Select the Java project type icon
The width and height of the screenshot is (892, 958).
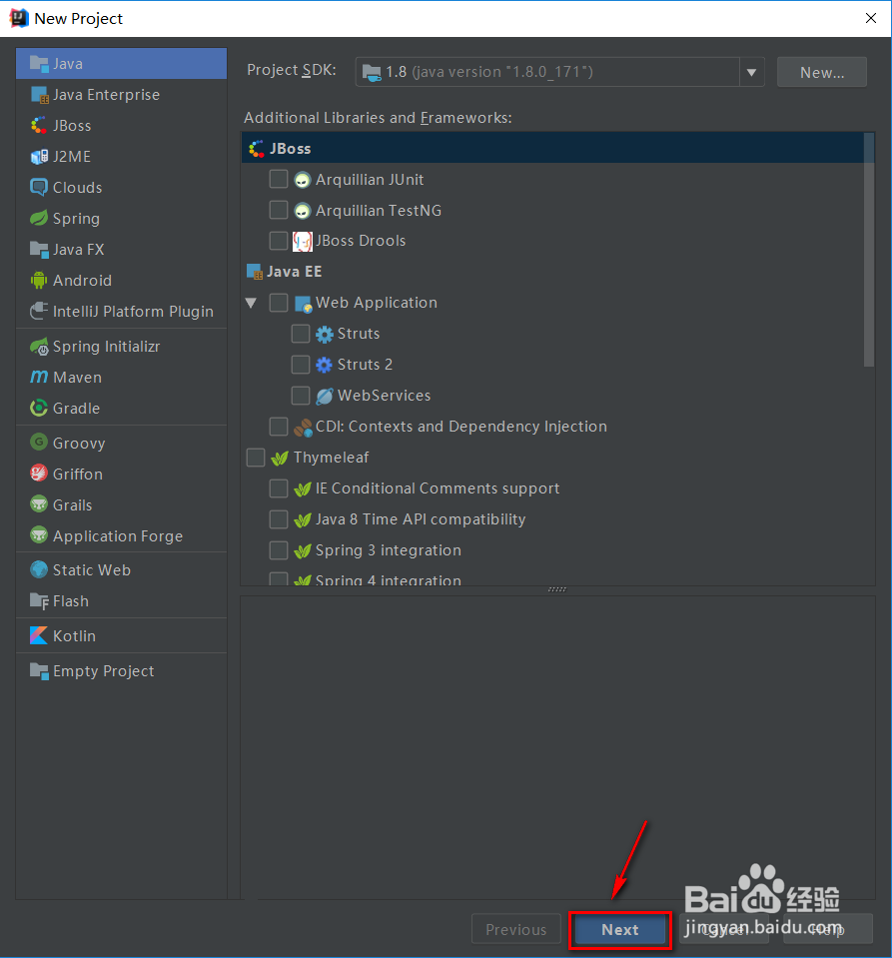click(x=39, y=64)
